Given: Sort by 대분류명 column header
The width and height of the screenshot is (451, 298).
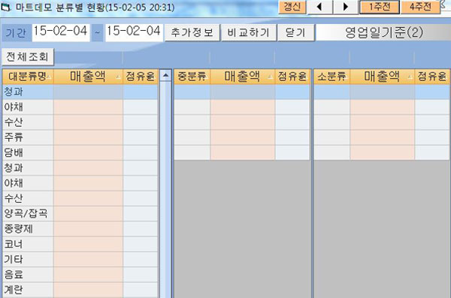Looking at the screenshot, I should (x=28, y=77).
